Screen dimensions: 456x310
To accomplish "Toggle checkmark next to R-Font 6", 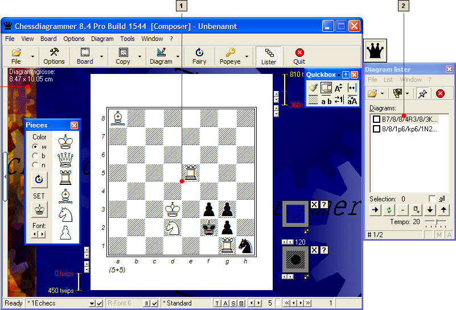I will click(155, 303).
